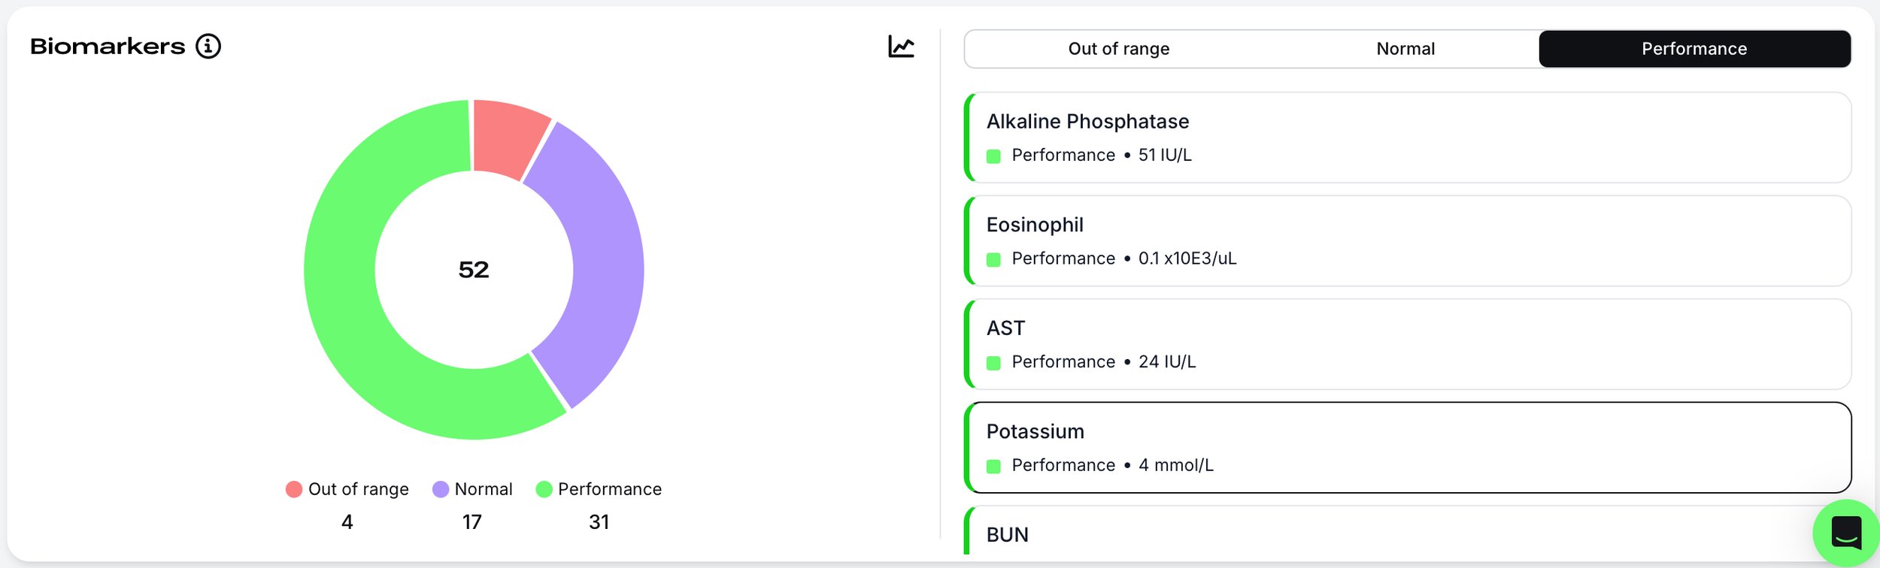Open the trend line chart view
This screenshot has width=1880, height=568.
901,47
